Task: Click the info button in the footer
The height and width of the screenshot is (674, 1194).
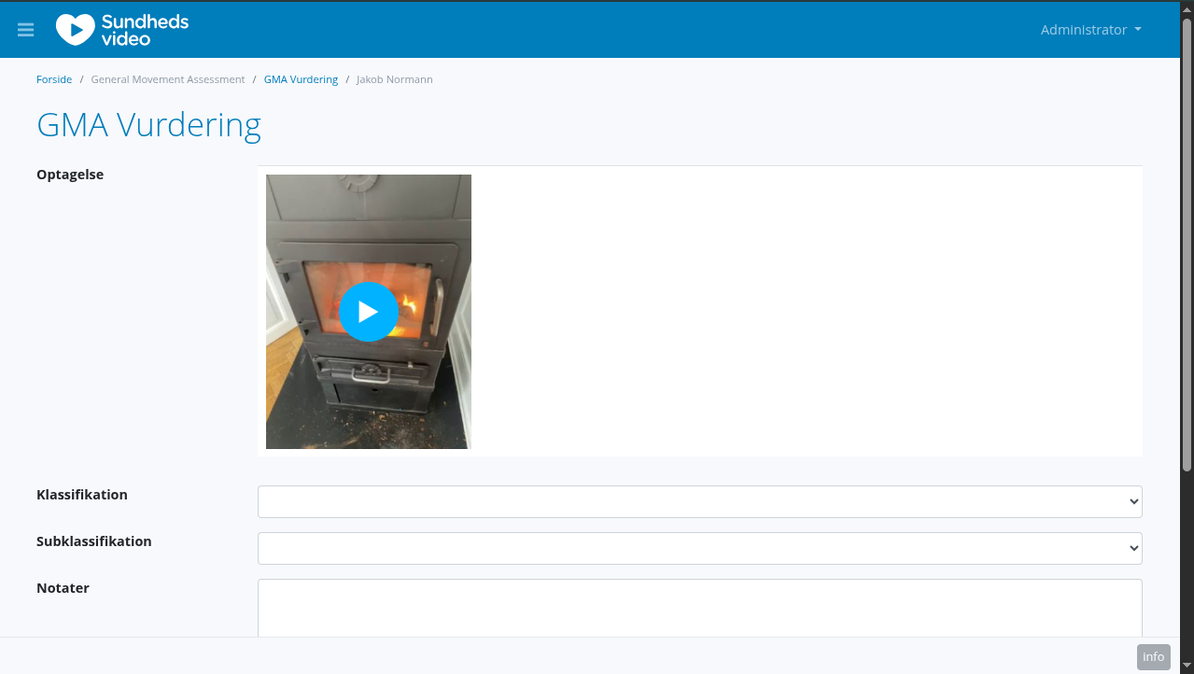Action: tap(1154, 656)
